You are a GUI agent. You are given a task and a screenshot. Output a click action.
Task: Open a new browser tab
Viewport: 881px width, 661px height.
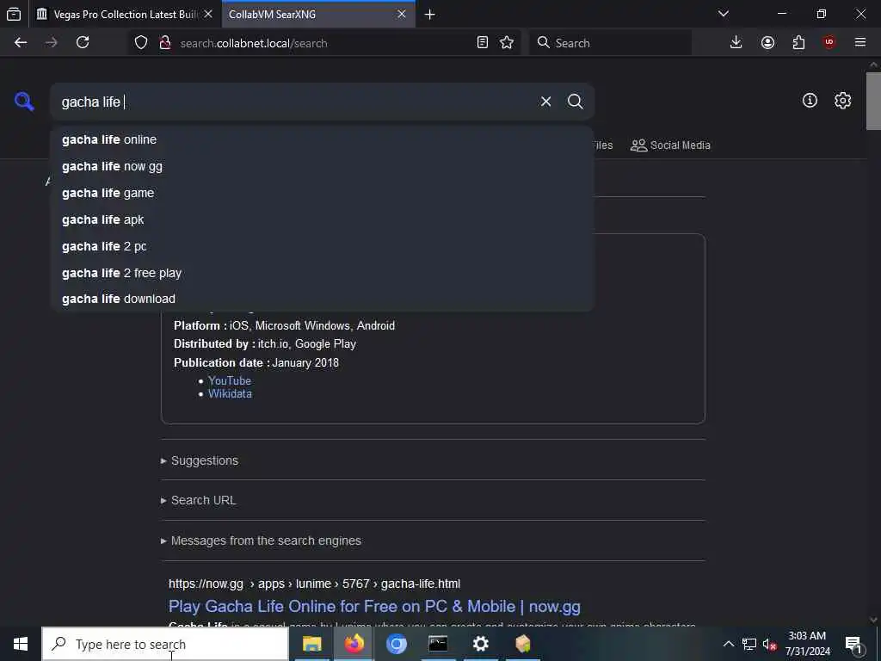(430, 15)
